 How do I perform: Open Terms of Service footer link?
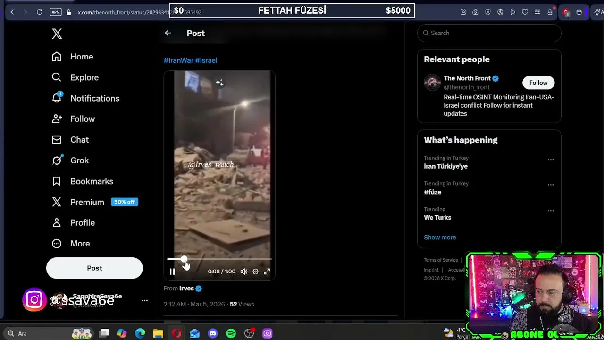441,260
